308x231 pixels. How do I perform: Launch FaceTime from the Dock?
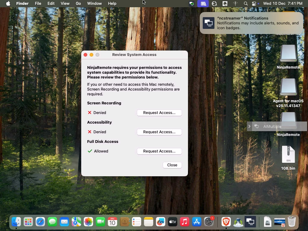pyautogui.click(x=100, y=222)
